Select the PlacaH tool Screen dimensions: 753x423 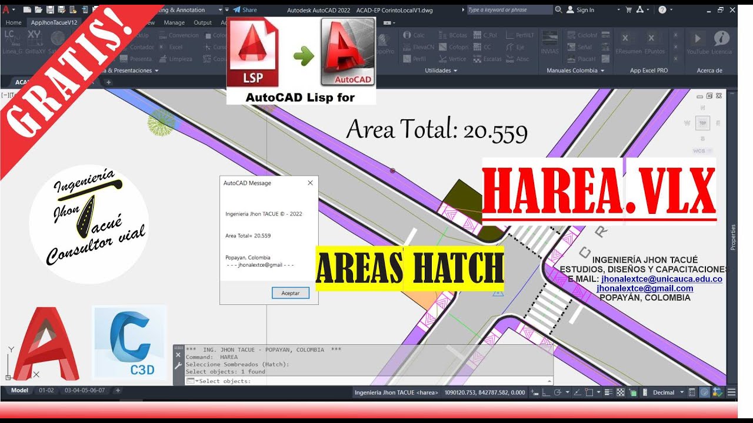pyautogui.click(x=581, y=59)
